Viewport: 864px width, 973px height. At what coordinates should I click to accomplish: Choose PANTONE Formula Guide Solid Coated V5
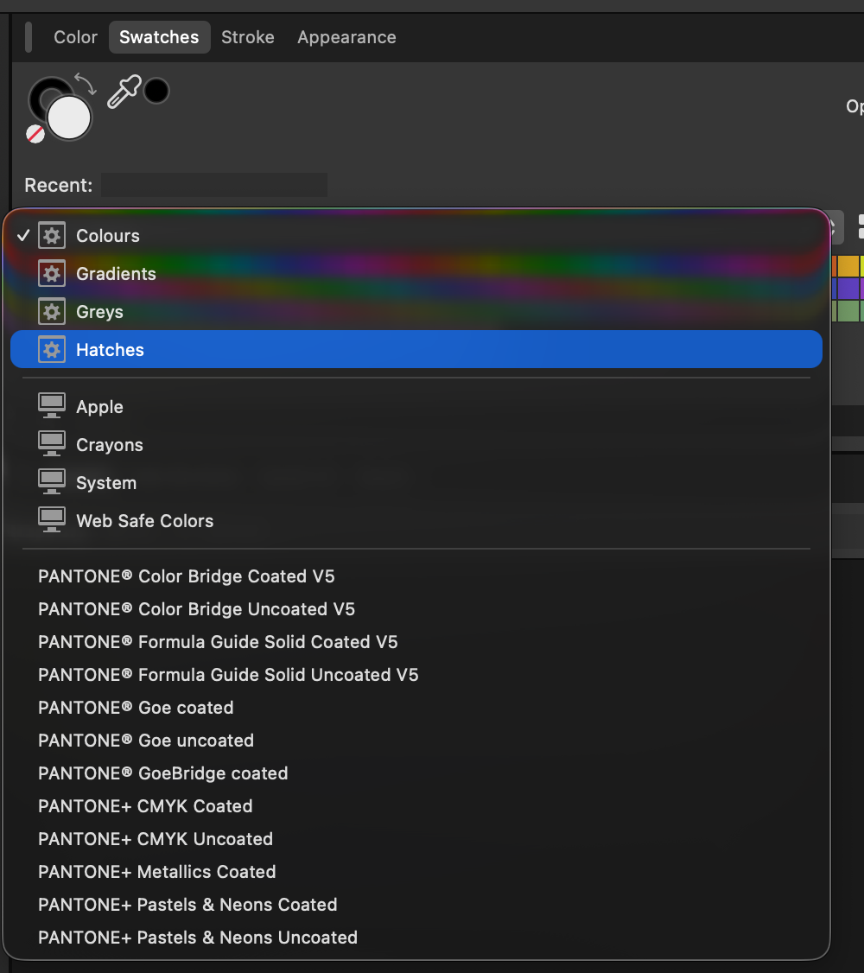416,642
